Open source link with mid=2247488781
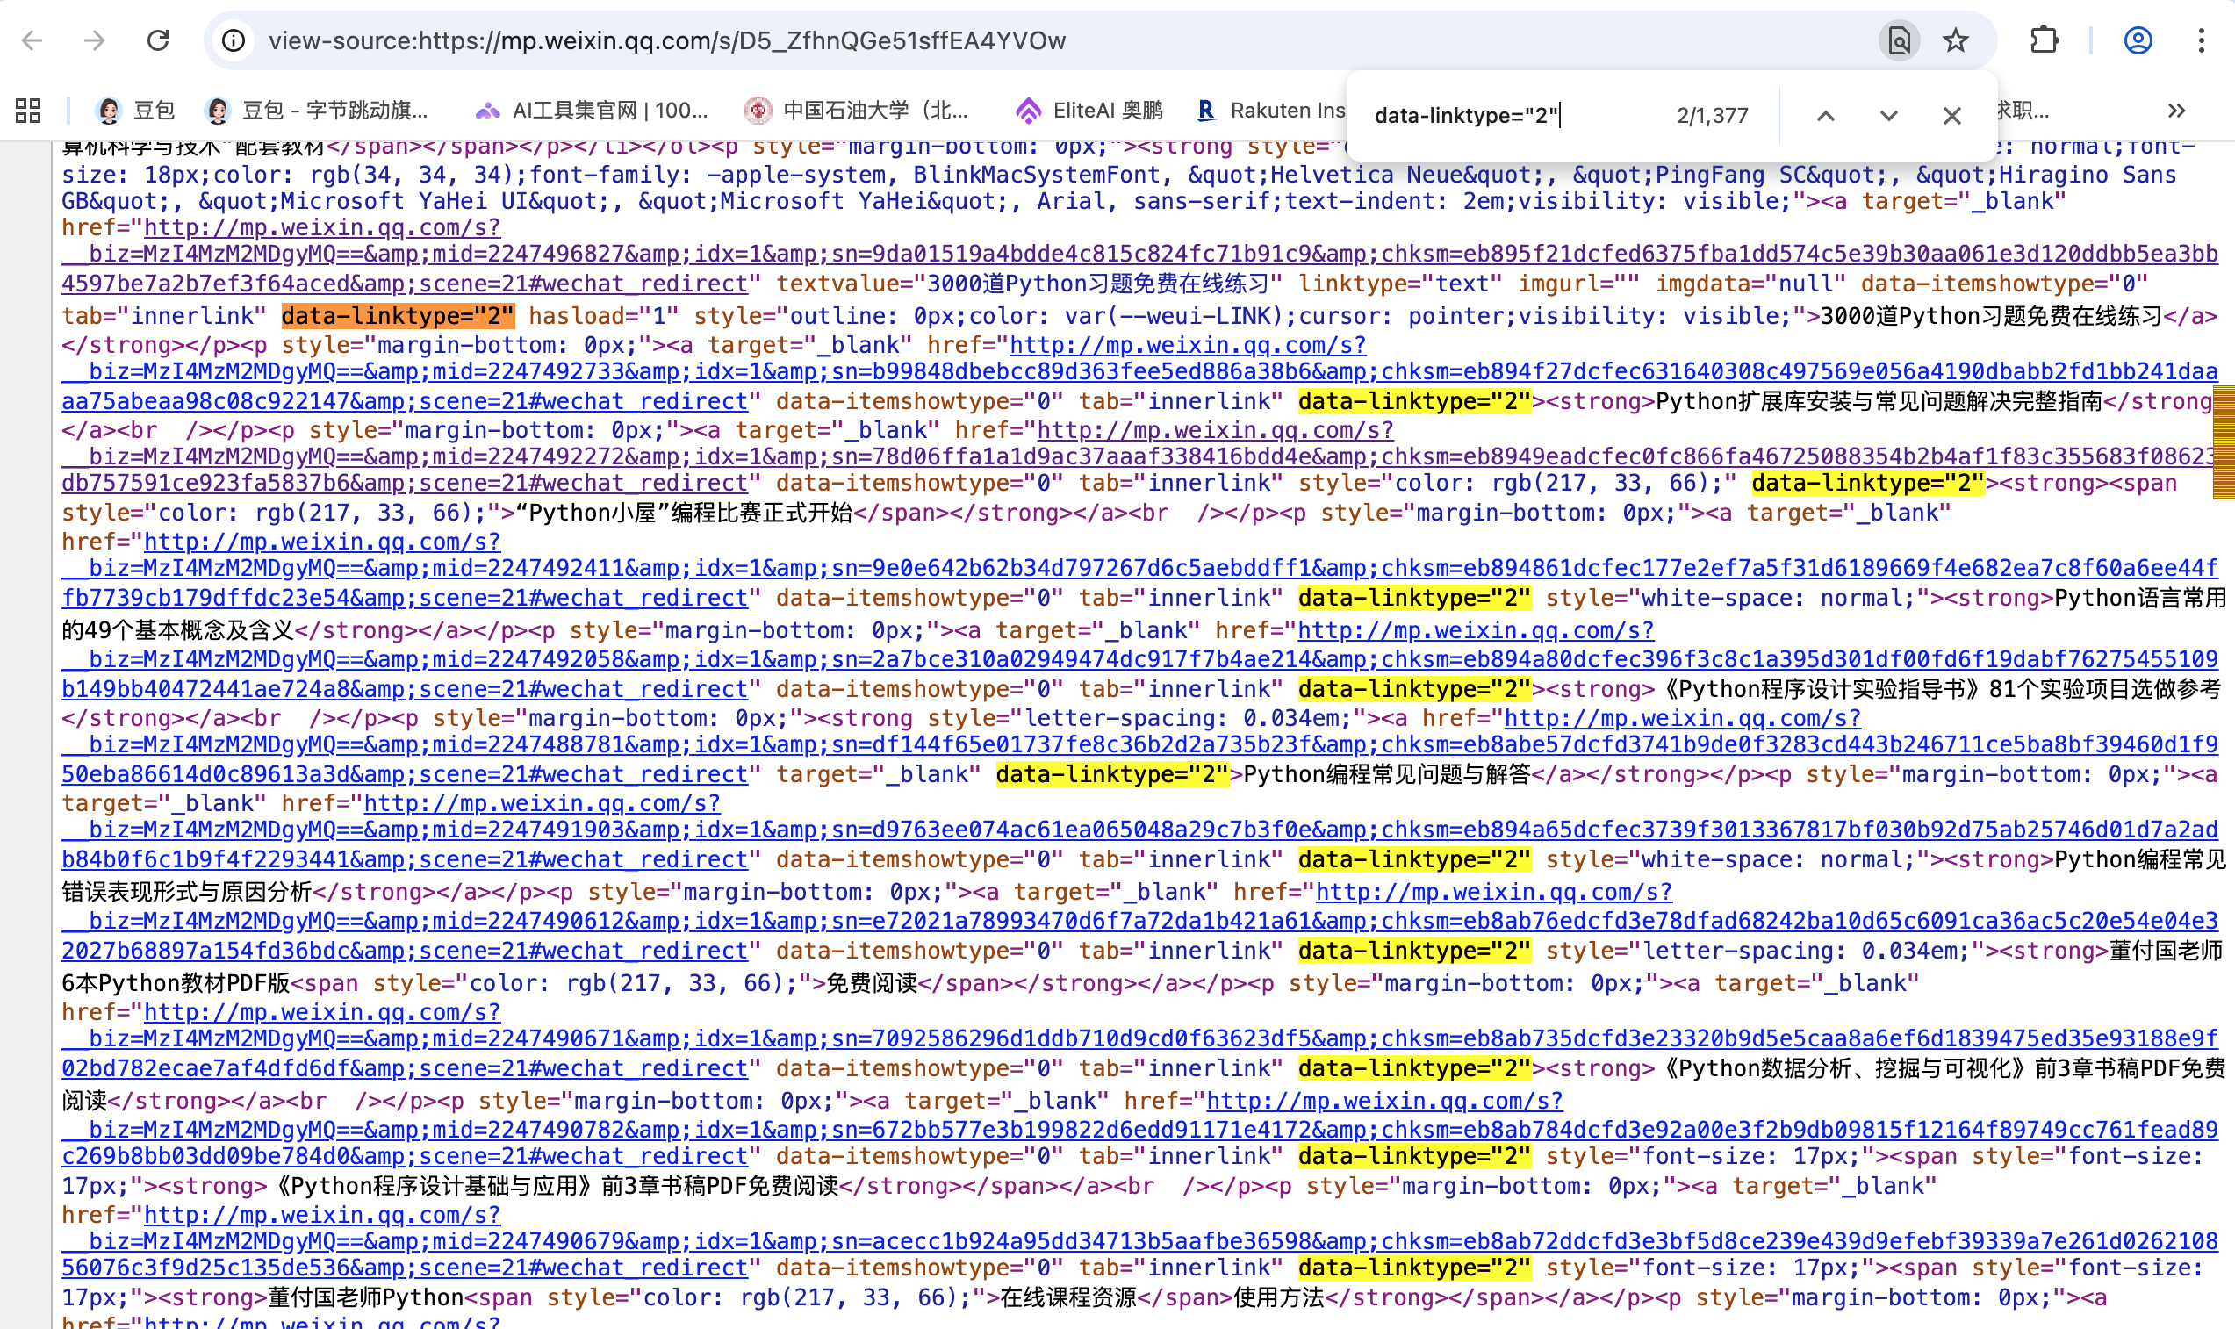Image resolution: width=2235 pixels, height=1329 pixels. (1139, 746)
